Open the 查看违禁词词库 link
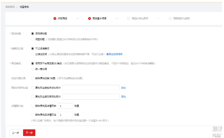224x138 pixels. 115,54
